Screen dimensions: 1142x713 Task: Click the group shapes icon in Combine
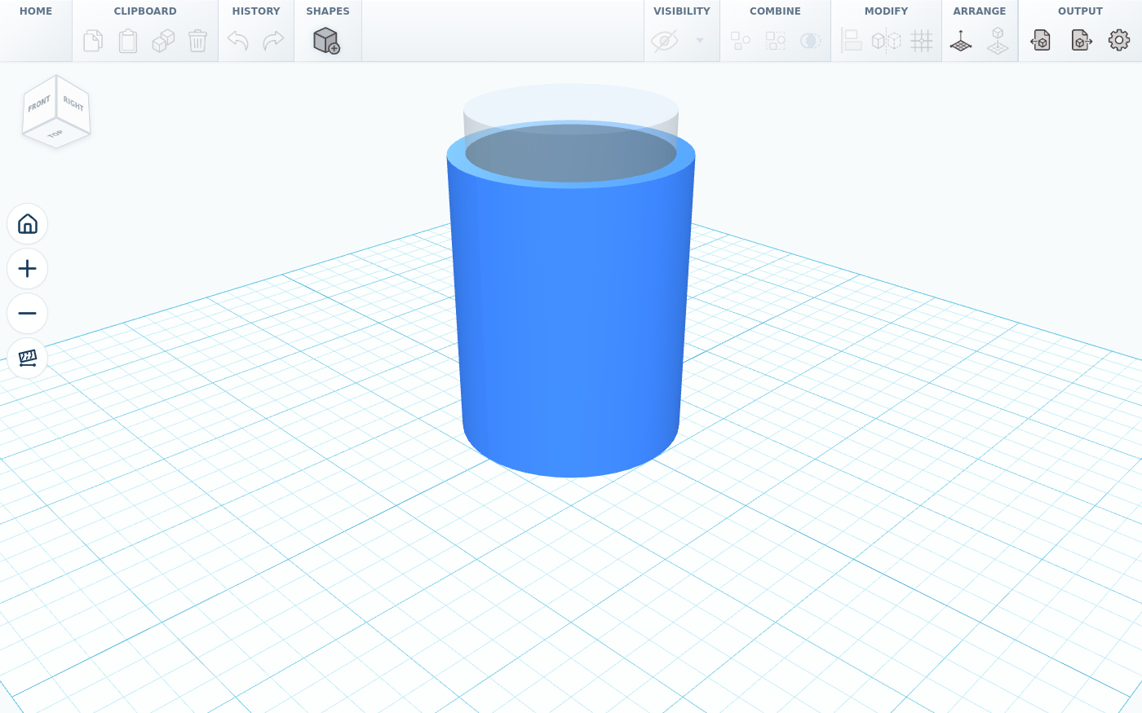click(741, 41)
